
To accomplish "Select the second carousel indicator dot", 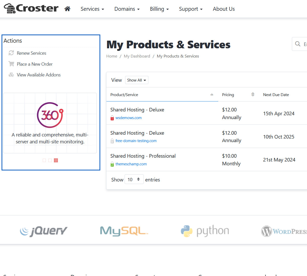I will pos(50,160).
